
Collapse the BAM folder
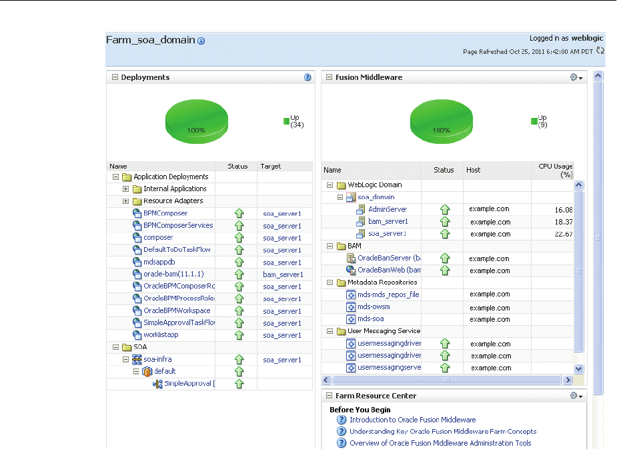(330, 246)
